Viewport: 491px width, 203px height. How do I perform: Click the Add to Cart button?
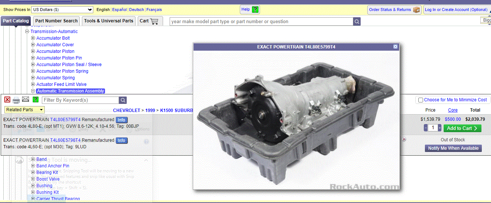462,128
